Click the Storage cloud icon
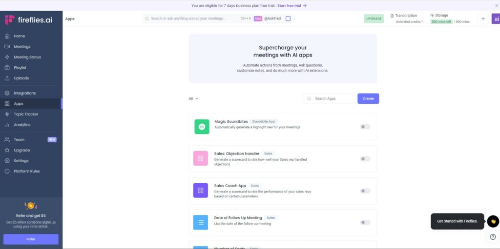The image size is (500, 249). pyautogui.click(x=432, y=15)
